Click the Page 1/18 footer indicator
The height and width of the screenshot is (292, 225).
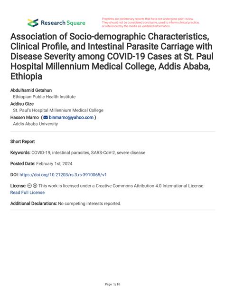point(112,284)
